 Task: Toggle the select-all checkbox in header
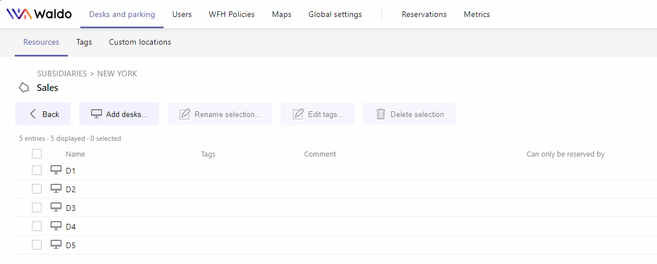click(x=37, y=154)
